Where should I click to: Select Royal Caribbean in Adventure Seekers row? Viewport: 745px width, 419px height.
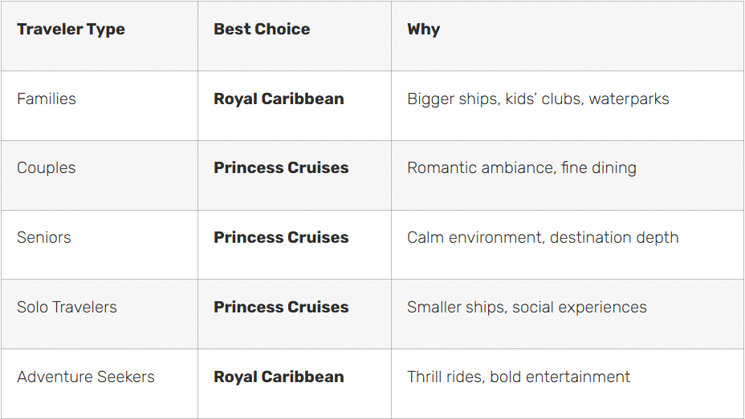[279, 377]
